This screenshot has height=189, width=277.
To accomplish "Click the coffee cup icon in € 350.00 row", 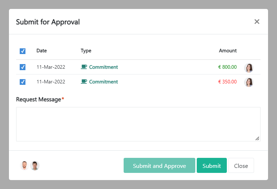I will (x=84, y=82).
